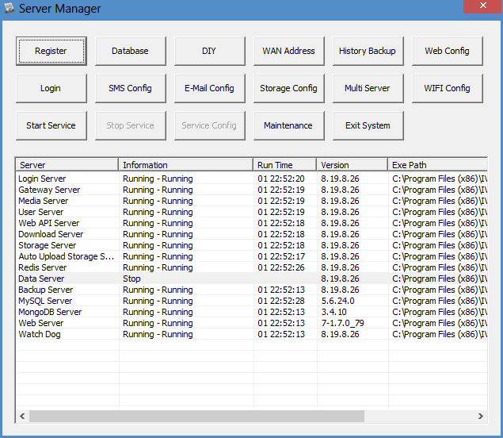Select the Web Server row

(252, 323)
